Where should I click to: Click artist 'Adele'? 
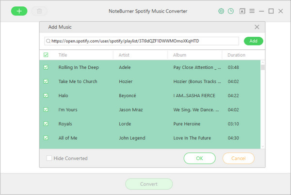(x=125, y=67)
